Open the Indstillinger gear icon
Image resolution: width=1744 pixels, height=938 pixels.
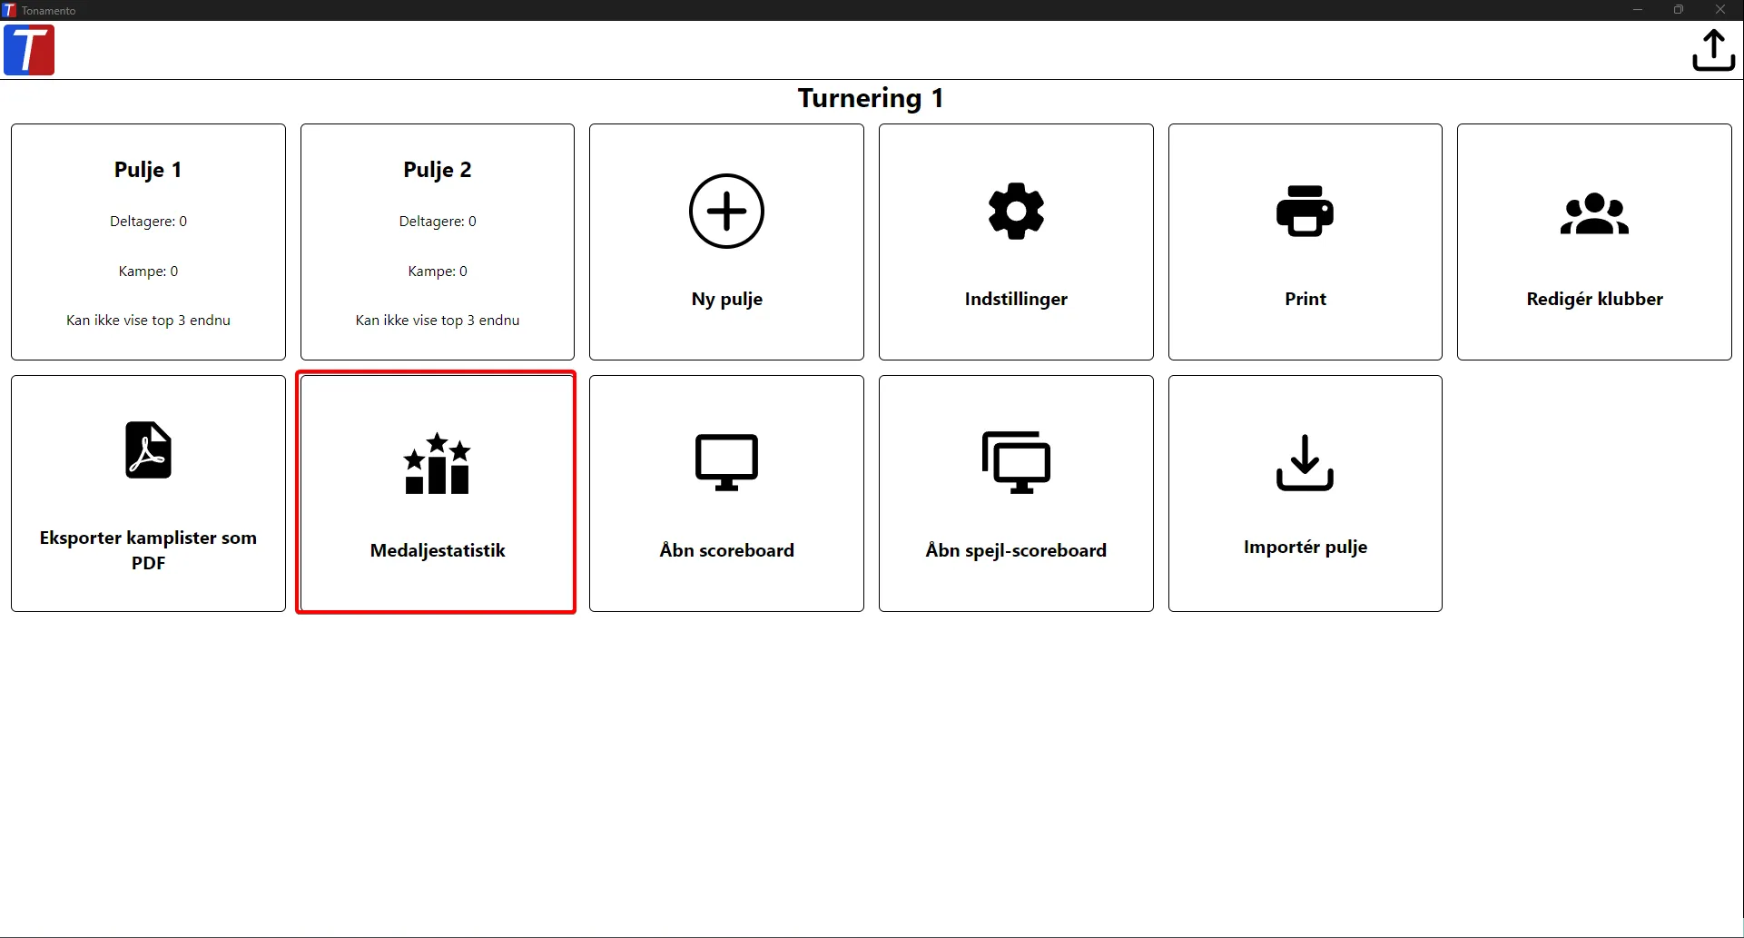pyautogui.click(x=1016, y=211)
